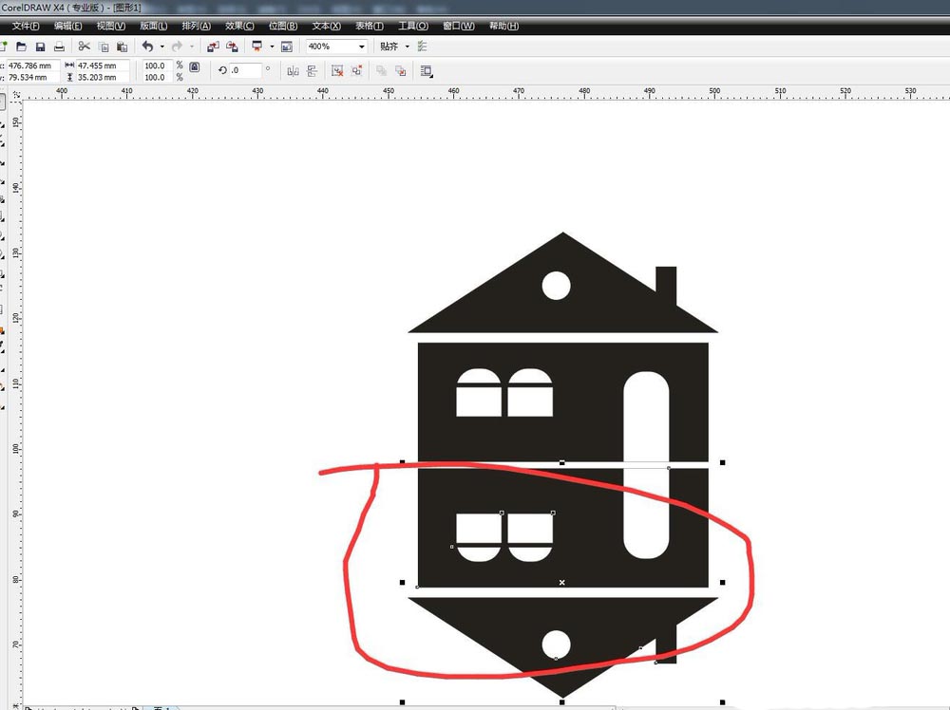Click the Welcome screen icon

click(x=287, y=47)
